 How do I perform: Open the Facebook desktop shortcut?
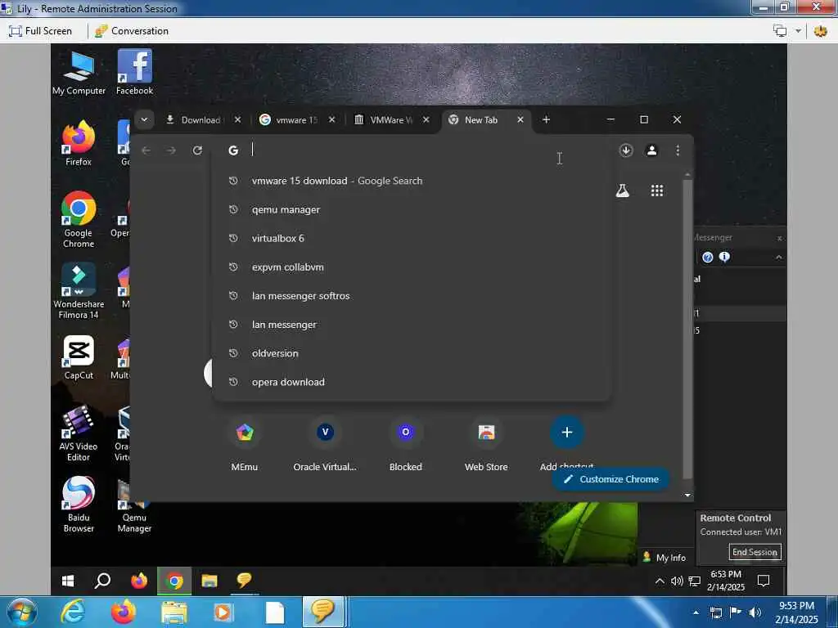[134, 73]
